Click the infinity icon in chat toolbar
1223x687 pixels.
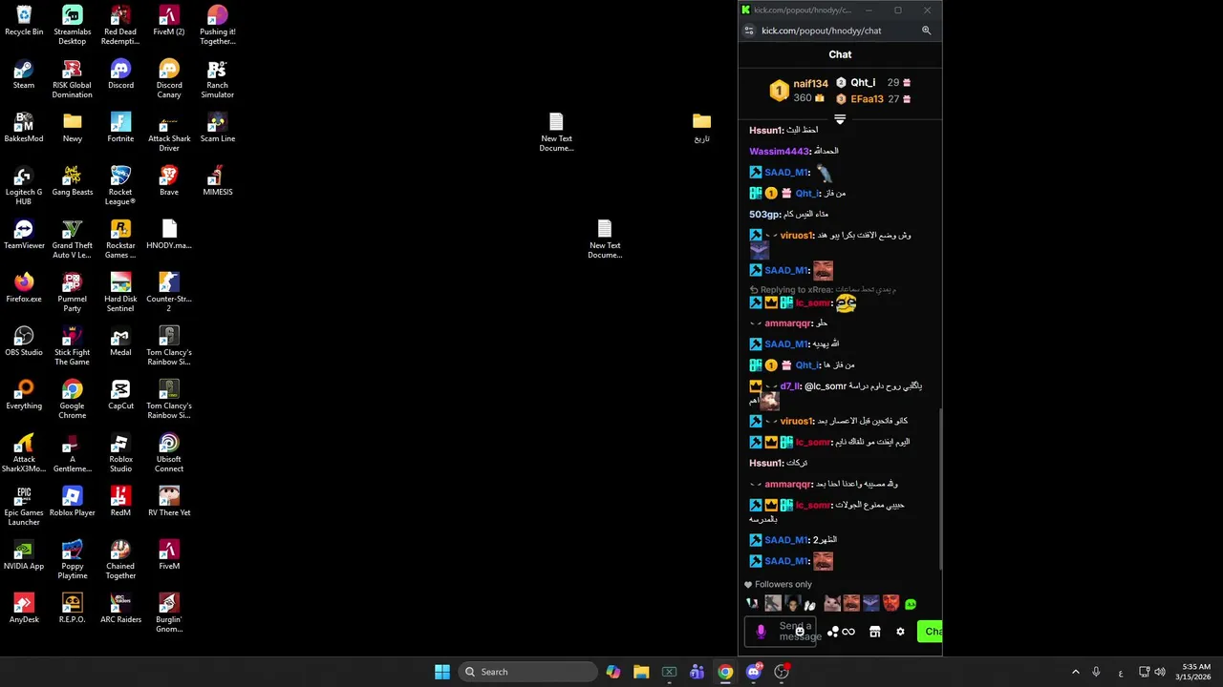pyautogui.click(x=848, y=632)
